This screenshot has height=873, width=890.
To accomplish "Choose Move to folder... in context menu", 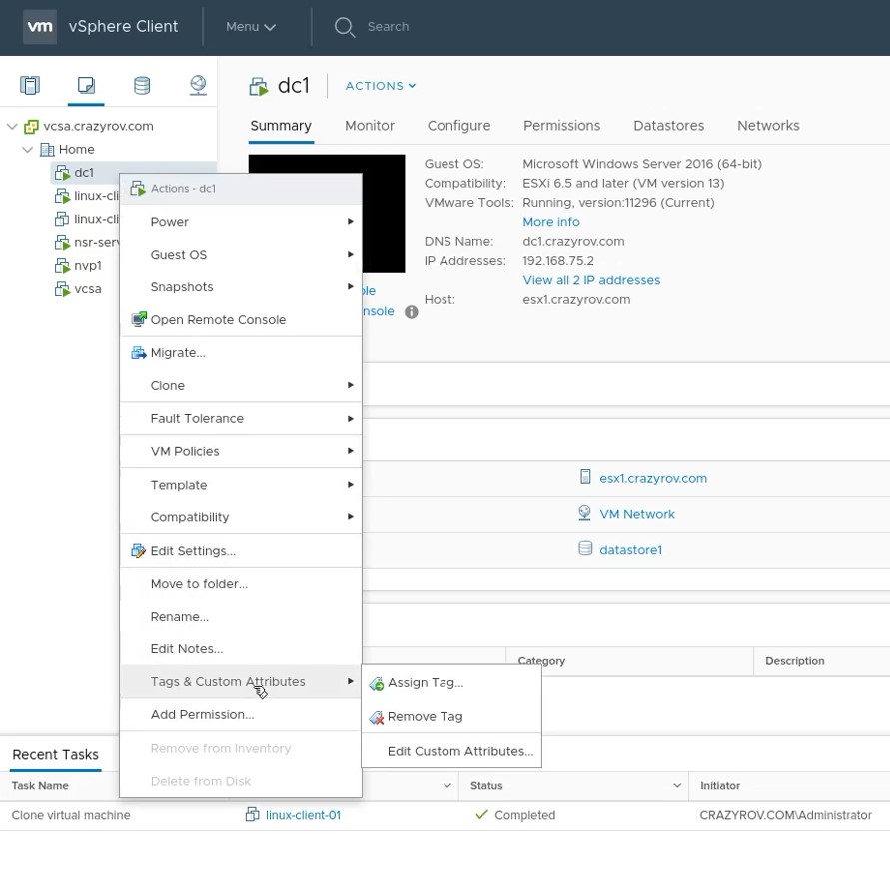I will (241, 584).
